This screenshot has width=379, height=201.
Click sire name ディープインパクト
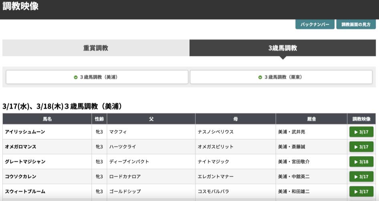(129, 162)
